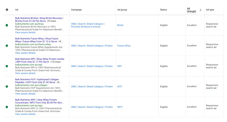The height and width of the screenshot is (122, 227).
Task: Click Responsive search ad in WPC row
Action: 212,107
